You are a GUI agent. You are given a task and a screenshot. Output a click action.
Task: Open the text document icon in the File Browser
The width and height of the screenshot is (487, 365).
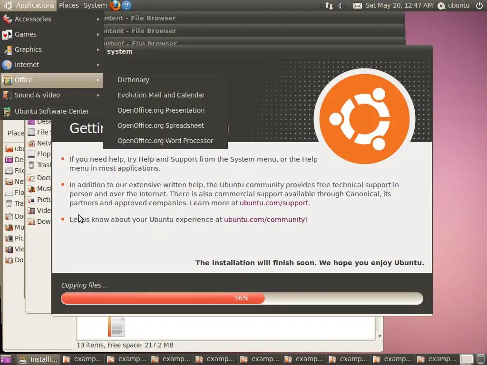117,326
